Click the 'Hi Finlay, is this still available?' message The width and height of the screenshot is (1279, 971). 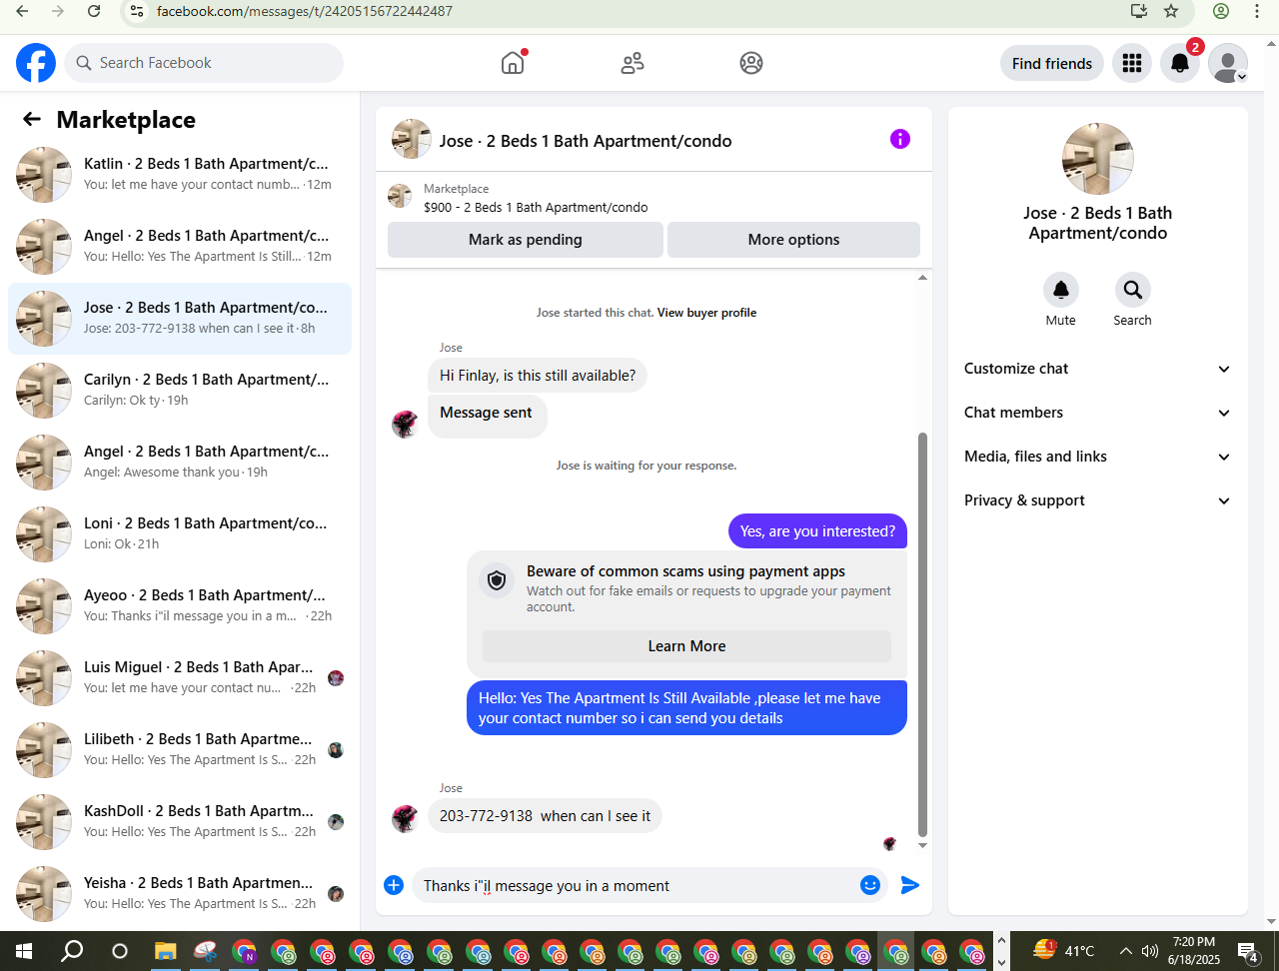point(538,376)
